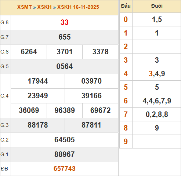Image resolution: width=181 pixels, height=176 pixels.
Task: Click tail values 3,4,9
Action: point(157,74)
